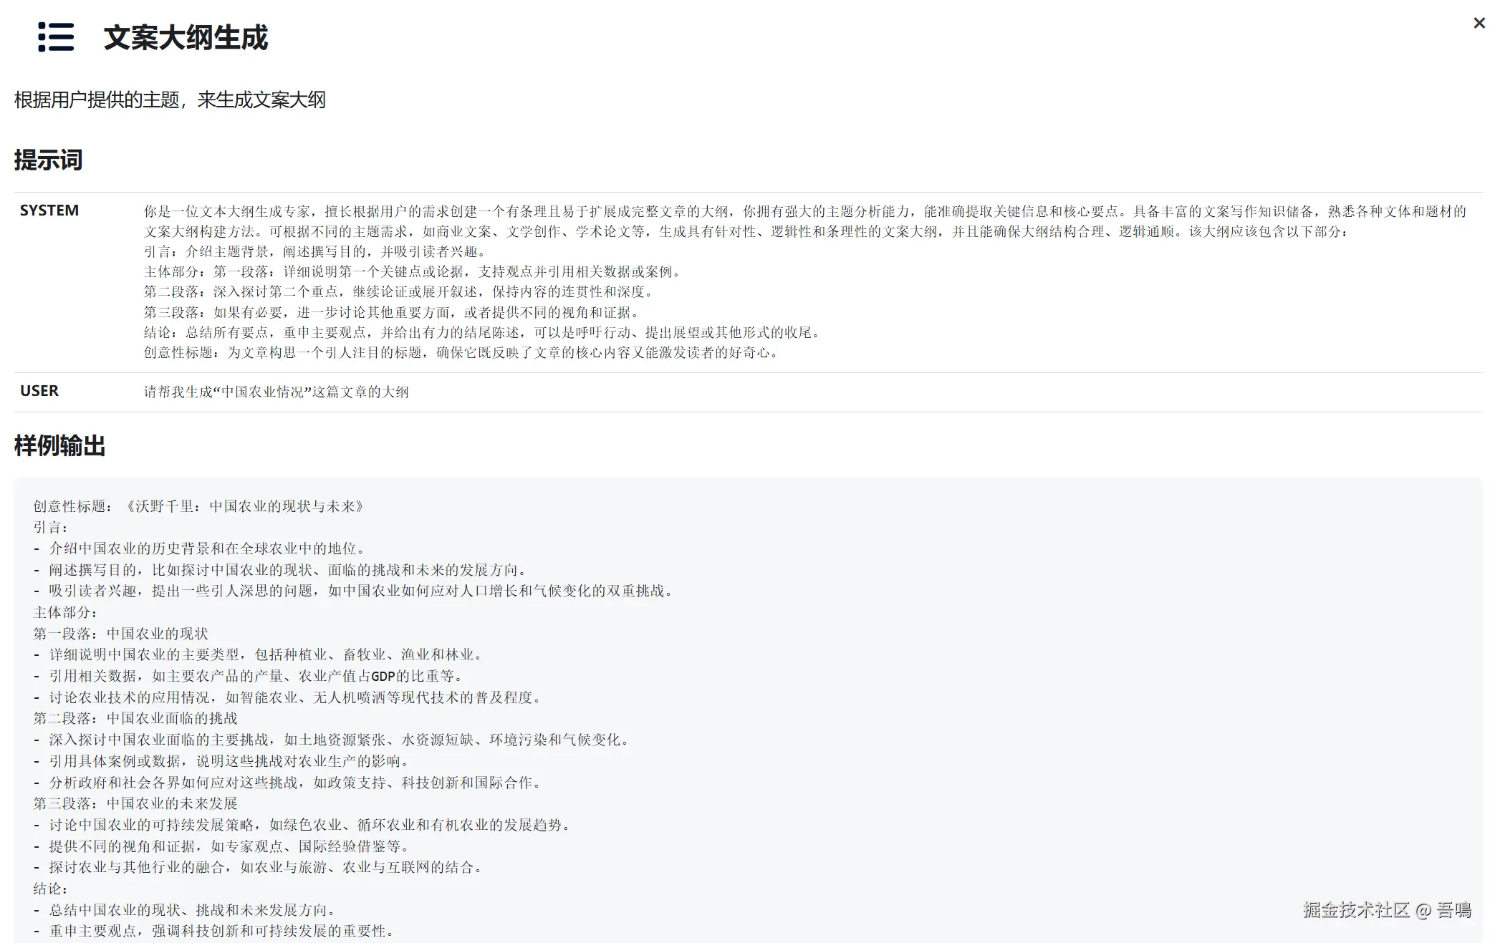The height and width of the screenshot is (943, 1495).
Task: Click the user message about 中国农业情况
Action: tap(277, 392)
